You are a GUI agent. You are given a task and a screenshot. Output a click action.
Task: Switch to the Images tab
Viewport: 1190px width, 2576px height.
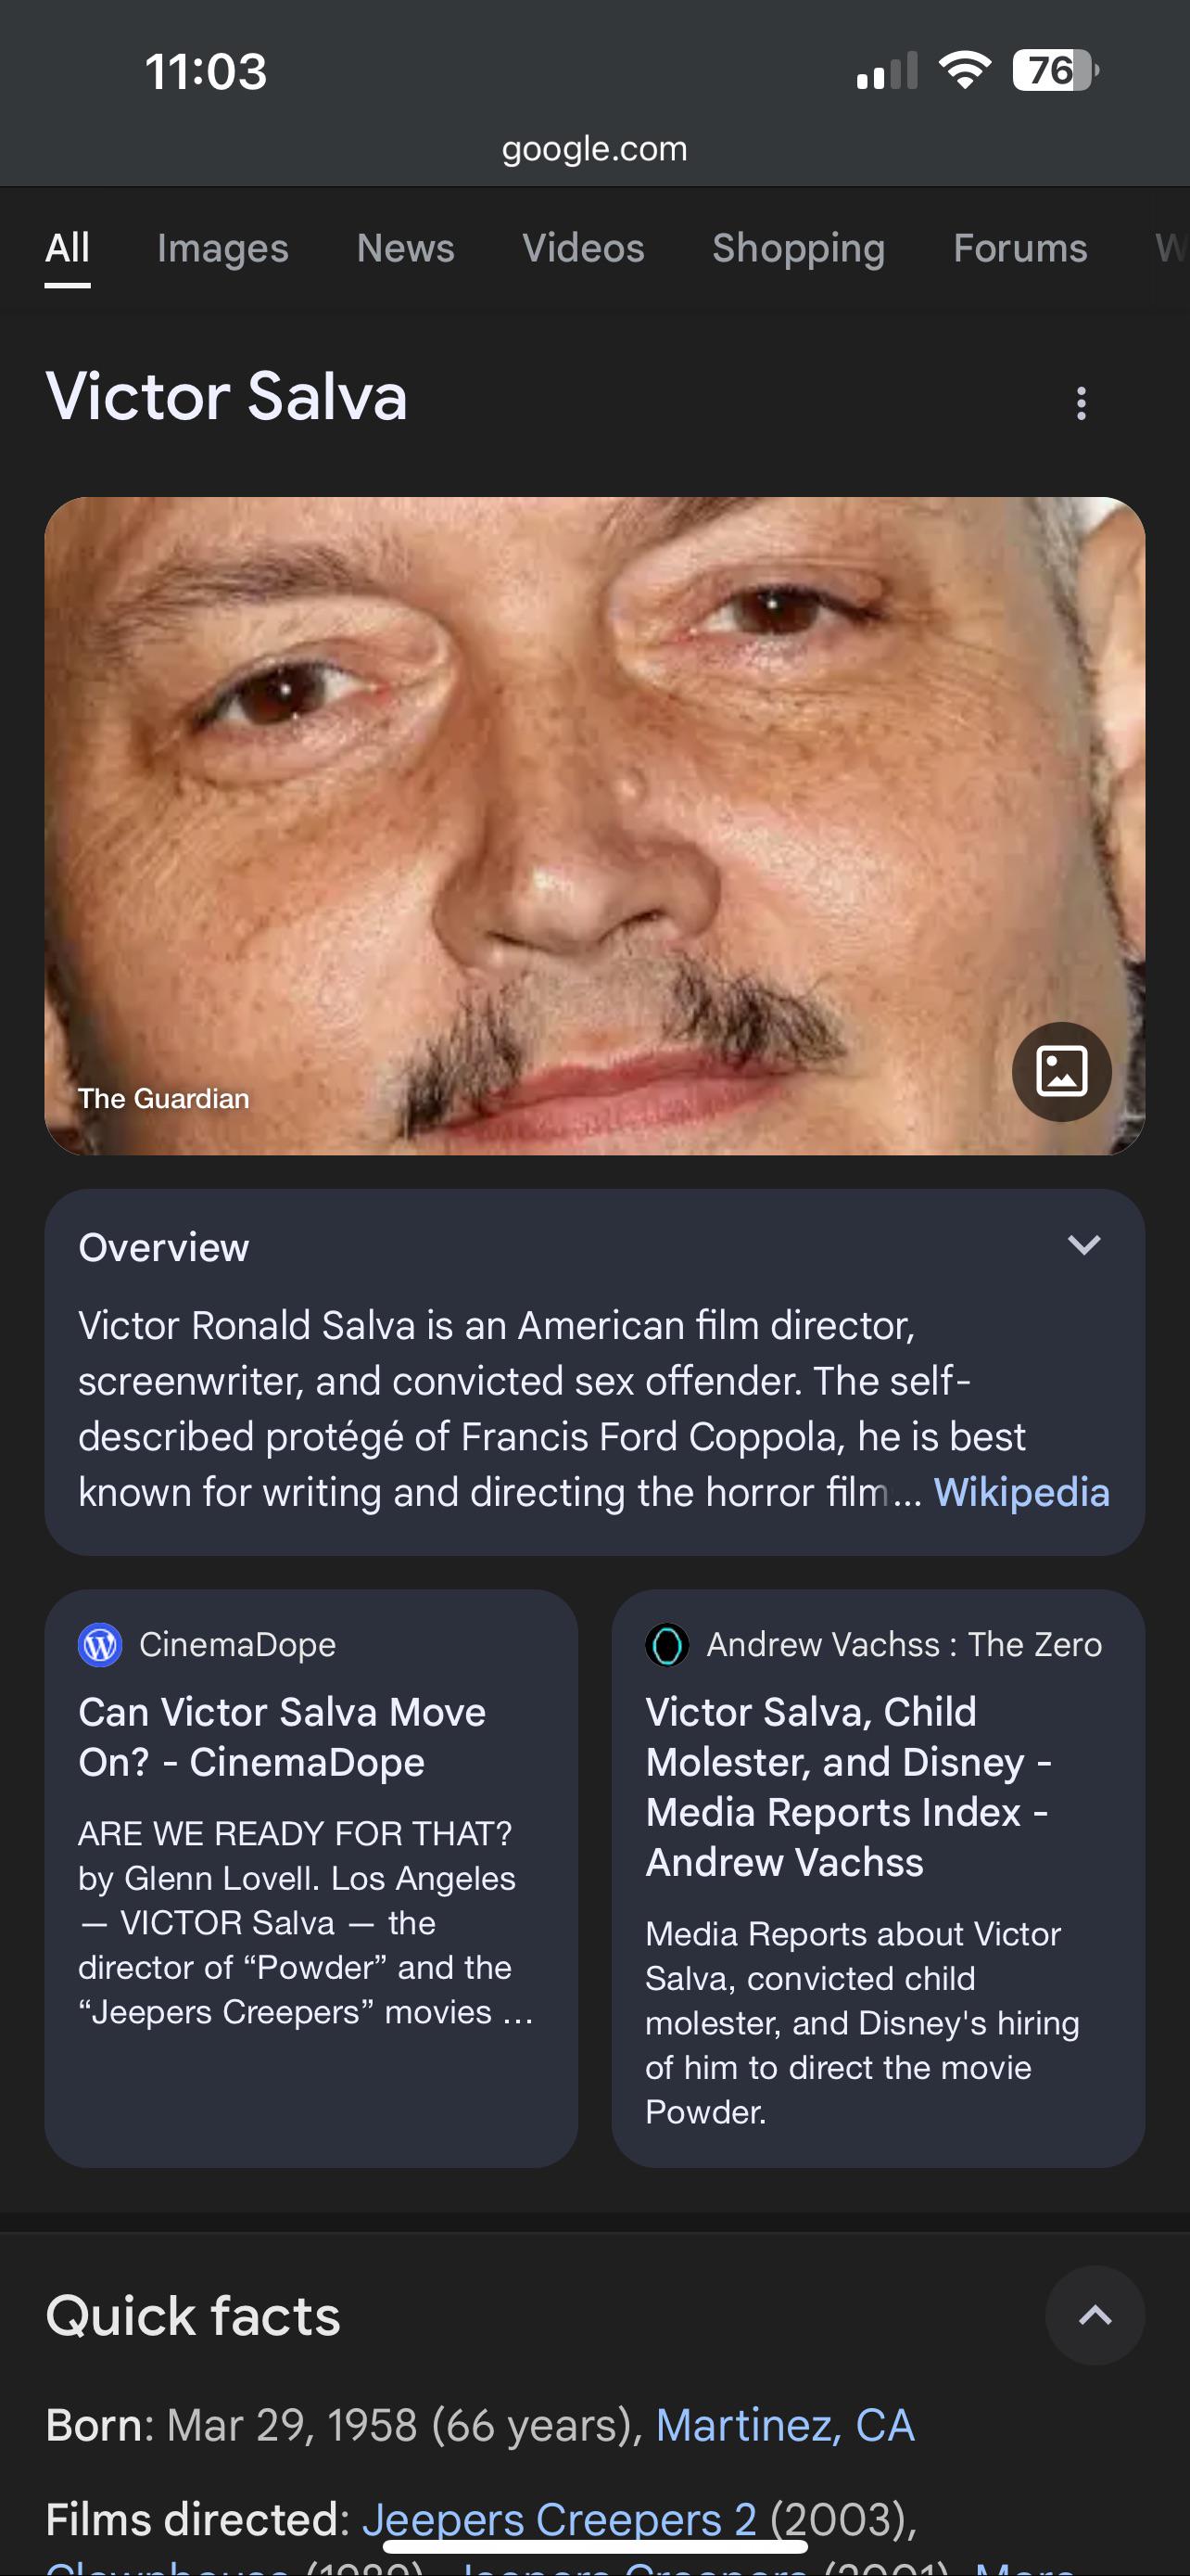pos(222,248)
